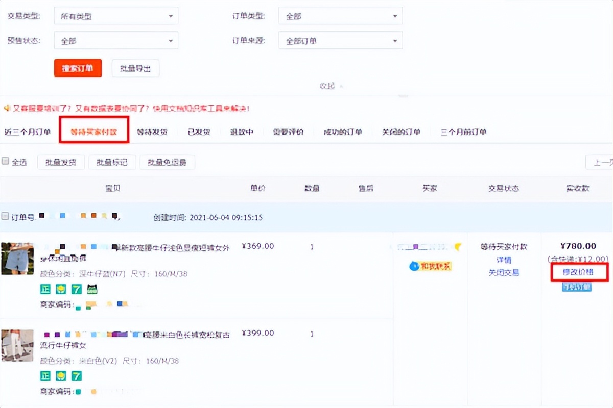Image resolution: width=613 pixels, height=408 pixels.
Task: Click the speaker icon before the announcement text
Action: (x=7, y=108)
